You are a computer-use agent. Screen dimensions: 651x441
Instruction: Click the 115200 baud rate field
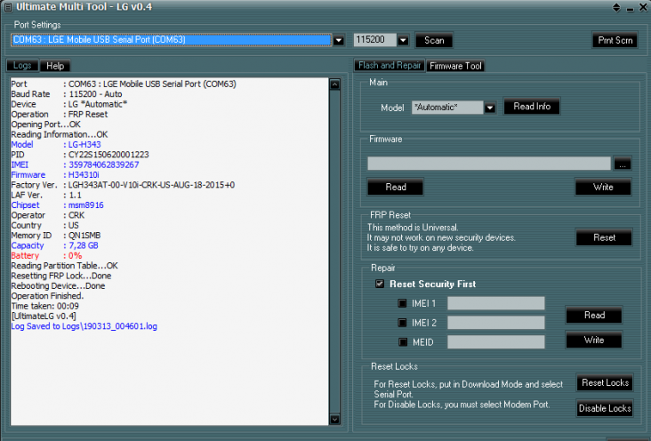(x=375, y=40)
